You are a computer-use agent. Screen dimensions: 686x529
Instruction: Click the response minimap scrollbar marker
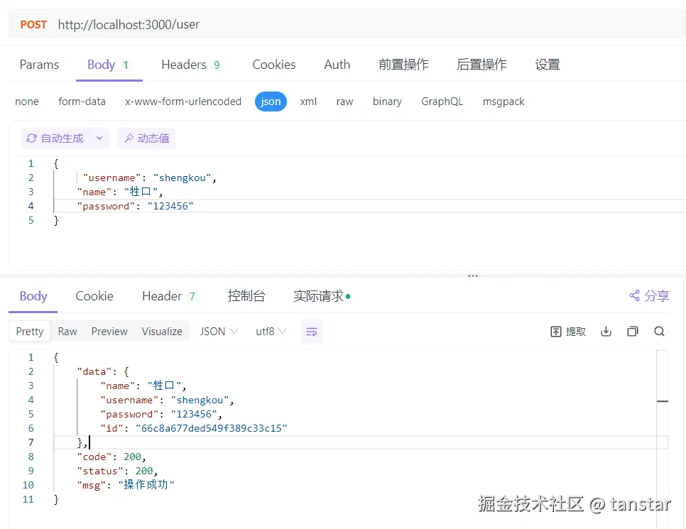[x=663, y=400]
